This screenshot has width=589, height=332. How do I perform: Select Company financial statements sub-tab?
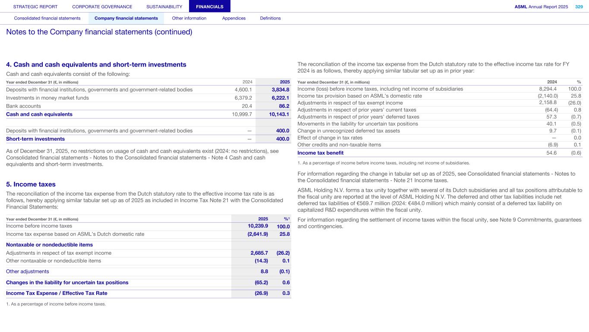click(126, 18)
